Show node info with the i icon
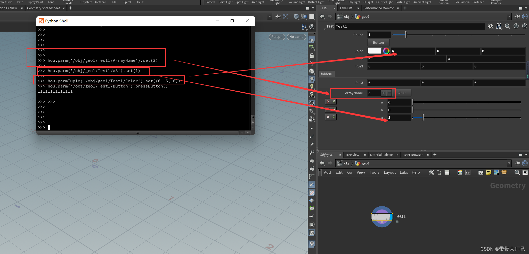Screen dimensions: 529x254 516,26
